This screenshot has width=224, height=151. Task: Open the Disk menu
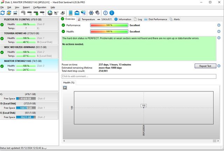click(9, 7)
